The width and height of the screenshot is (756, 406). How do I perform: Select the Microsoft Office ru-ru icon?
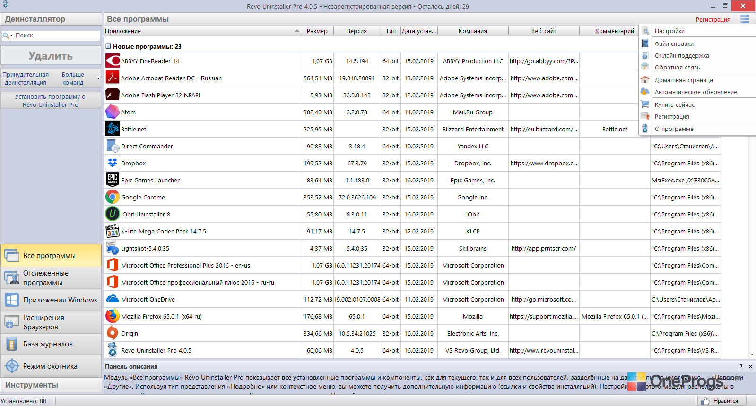[x=113, y=282]
